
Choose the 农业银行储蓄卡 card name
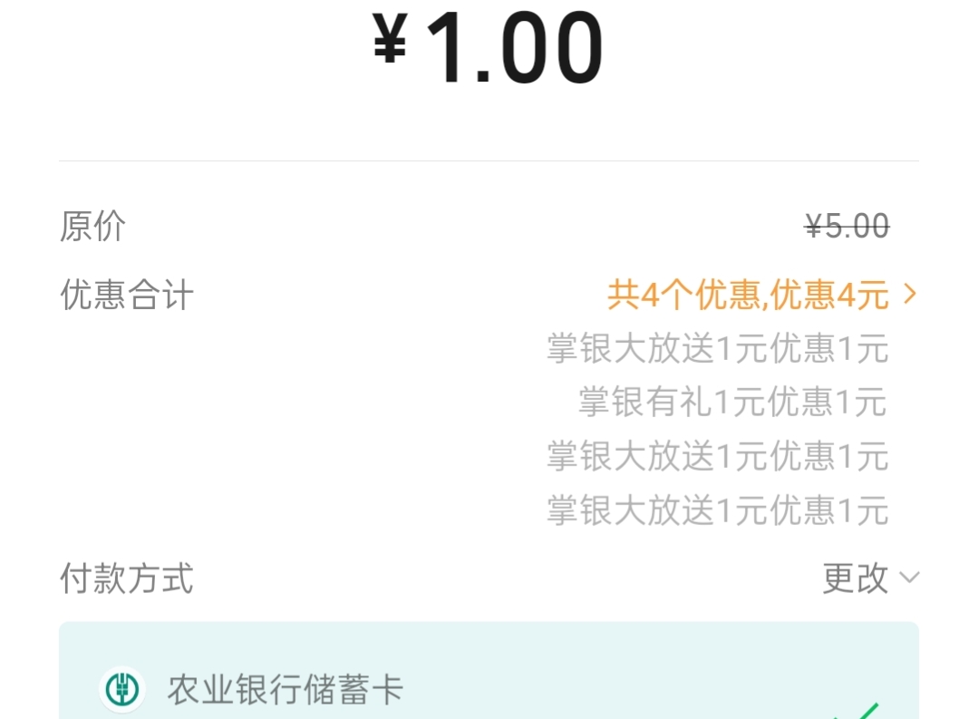coord(285,690)
